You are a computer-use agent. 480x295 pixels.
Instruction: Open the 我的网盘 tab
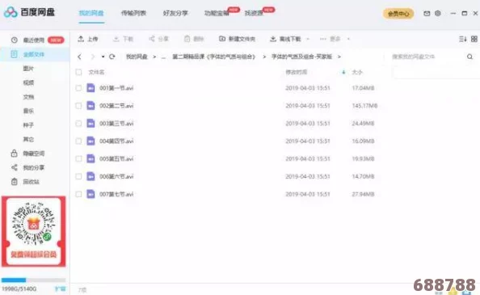tap(91, 13)
